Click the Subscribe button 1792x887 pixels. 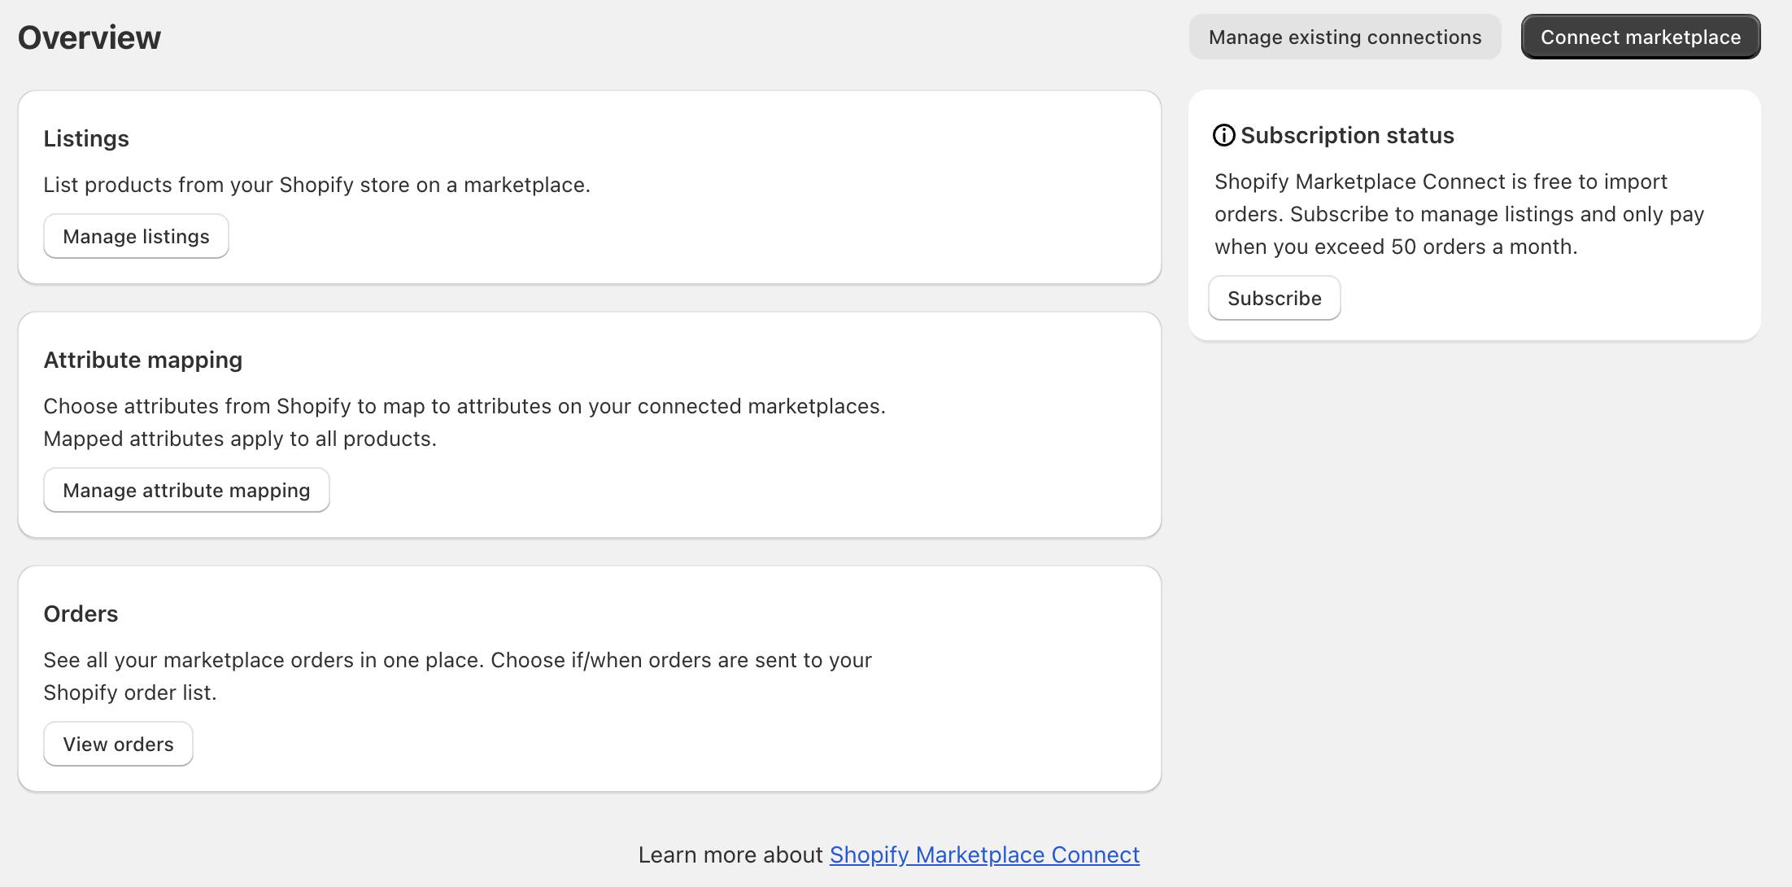(x=1275, y=298)
